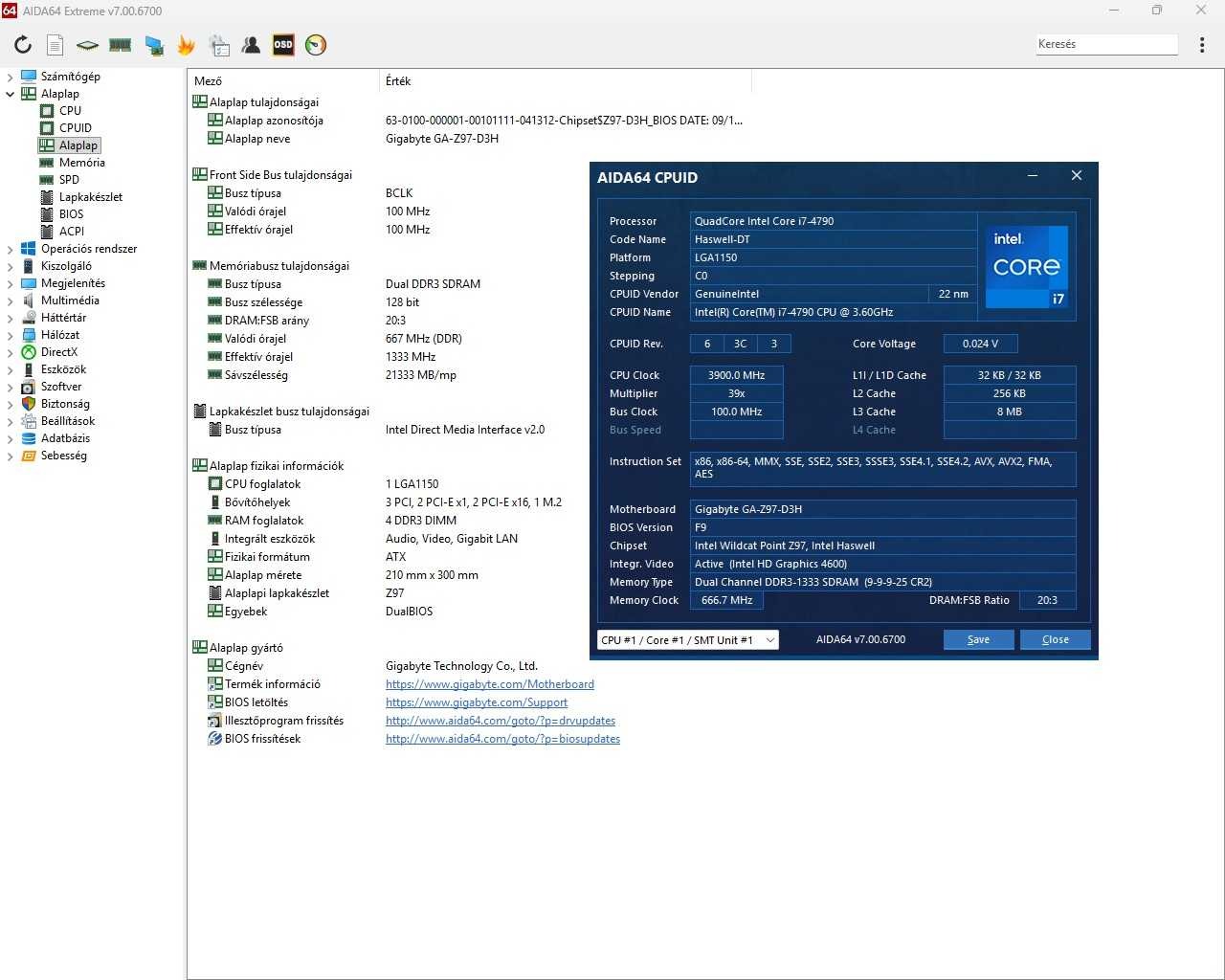
Task: Select Lapkakészlet tree item
Action: click(91, 197)
